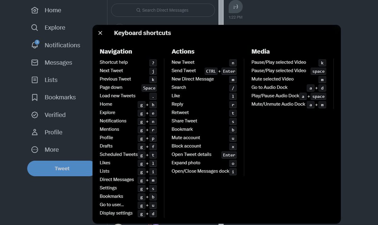Click the 'space' key for Pause/Play Video
This screenshot has width=378, height=225.
[318, 71]
